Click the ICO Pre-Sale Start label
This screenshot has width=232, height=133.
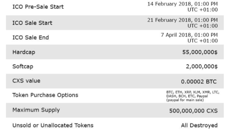tap(38, 7)
